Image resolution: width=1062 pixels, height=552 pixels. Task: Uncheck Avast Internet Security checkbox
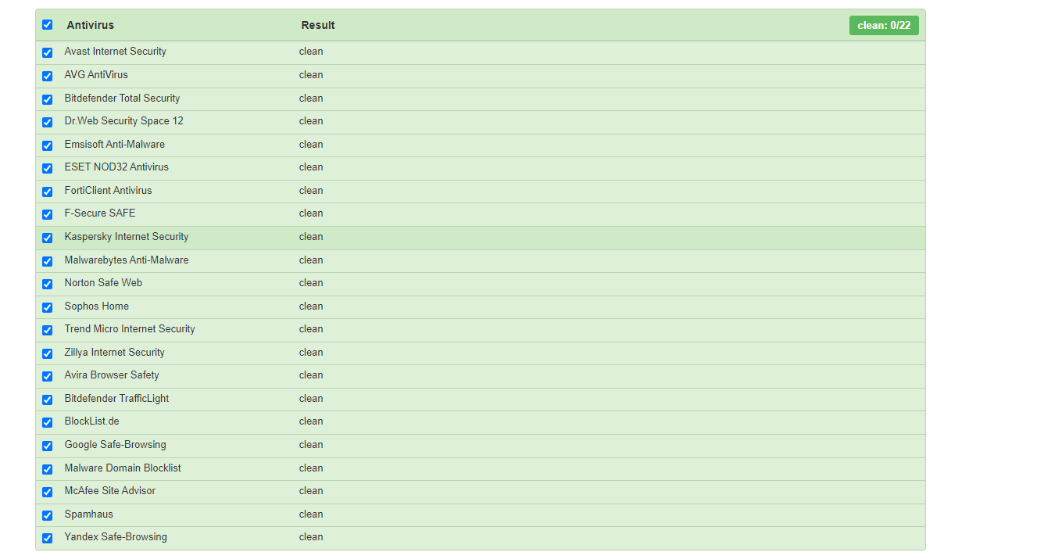click(47, 52)
